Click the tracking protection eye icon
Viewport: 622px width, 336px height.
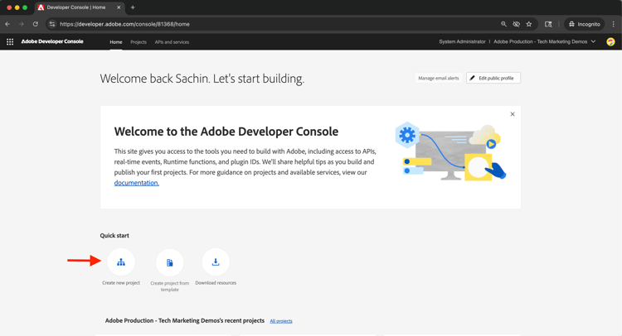tap(516, 24)
